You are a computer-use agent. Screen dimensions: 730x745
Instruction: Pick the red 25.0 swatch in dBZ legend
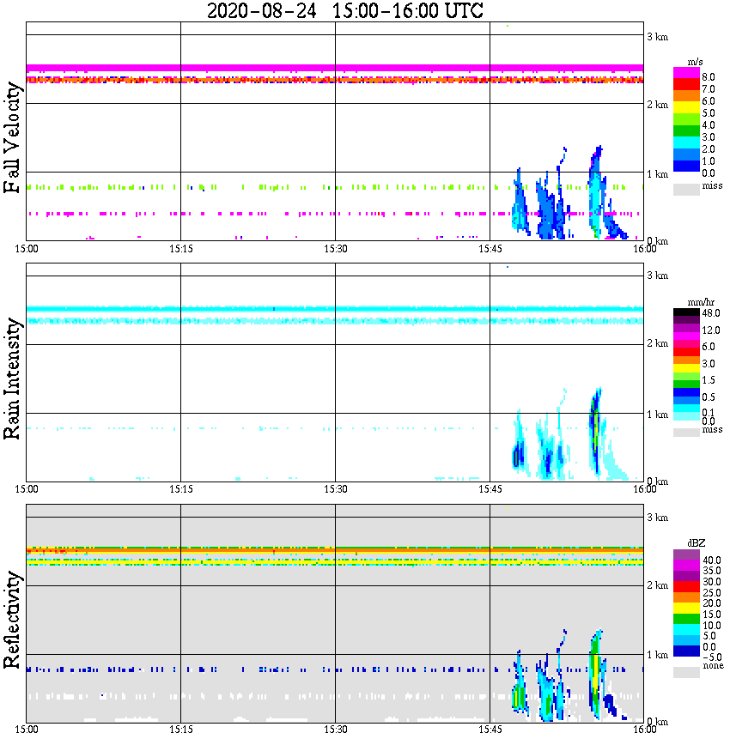pyautogui.click(x=686, y=586)
